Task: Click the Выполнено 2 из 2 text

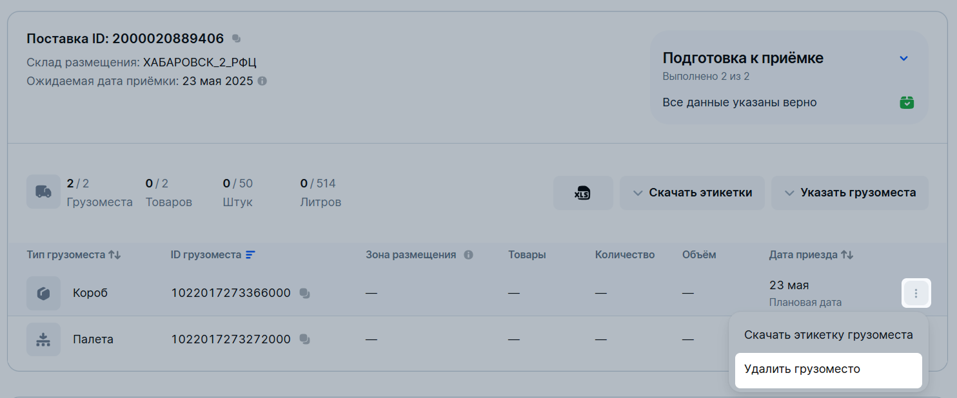Action: click(x=706, y=76)
